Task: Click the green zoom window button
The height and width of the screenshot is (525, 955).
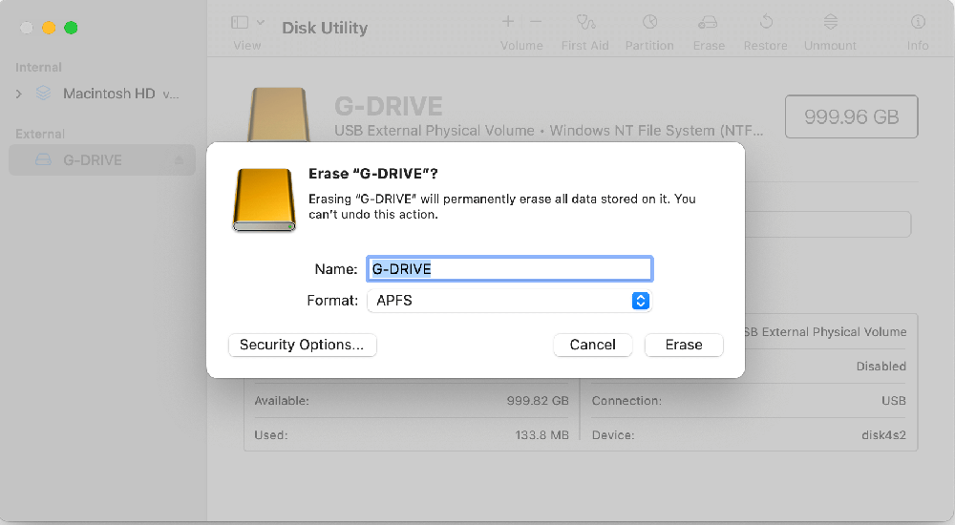Action: [x=72, y=28]
